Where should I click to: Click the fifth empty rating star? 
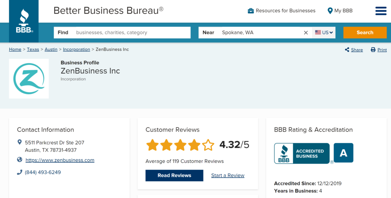point(208,145)
